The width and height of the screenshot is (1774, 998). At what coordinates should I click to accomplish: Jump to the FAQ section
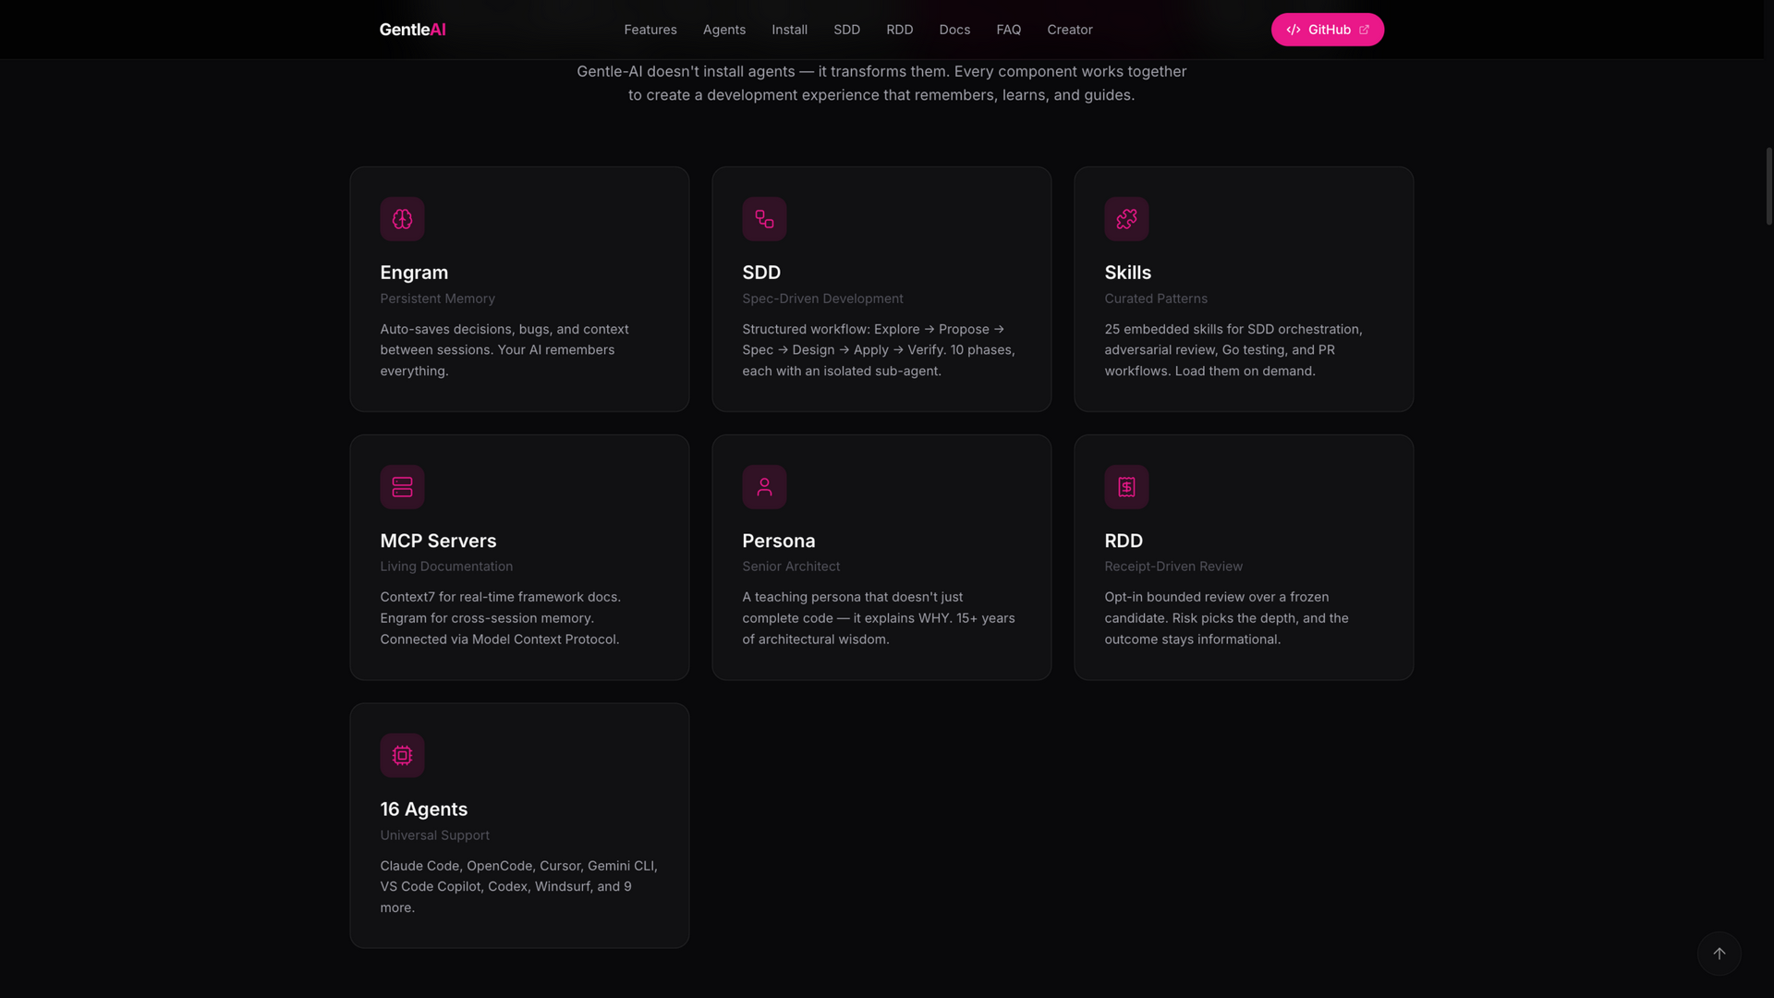pyautogui.click(x=1009, y=30)
